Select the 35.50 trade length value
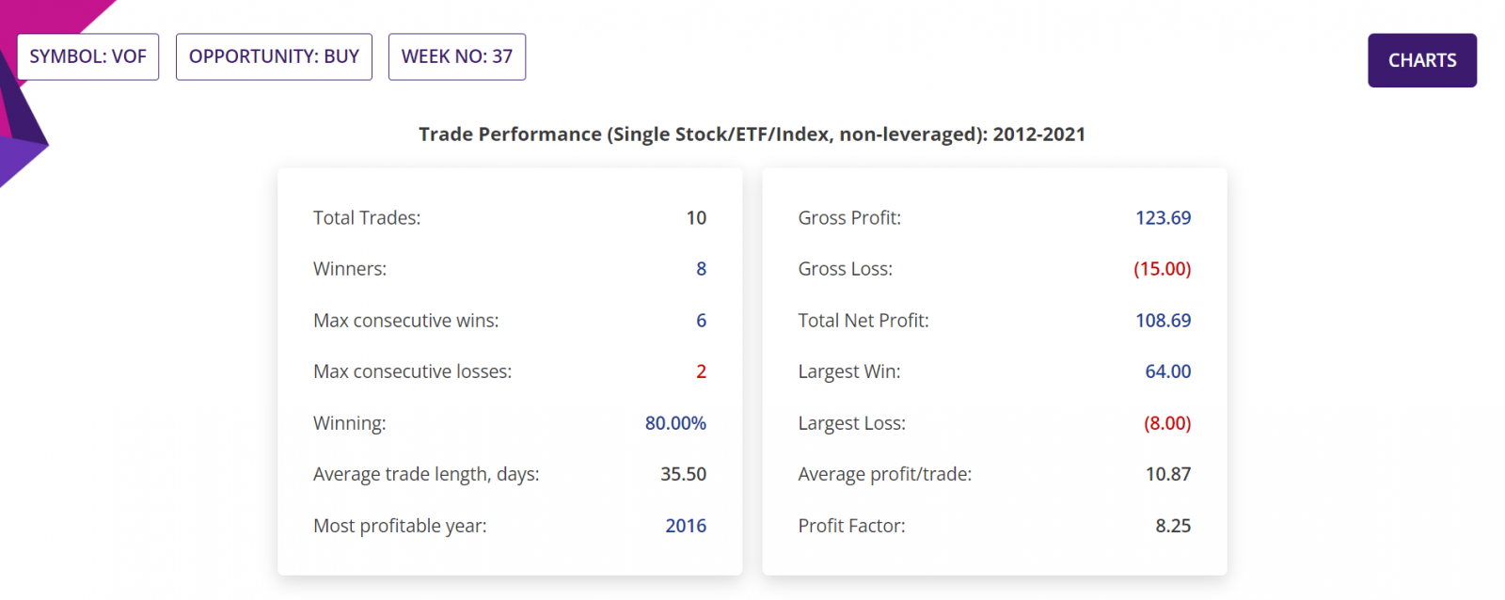1505x600 pixels. 683,474
